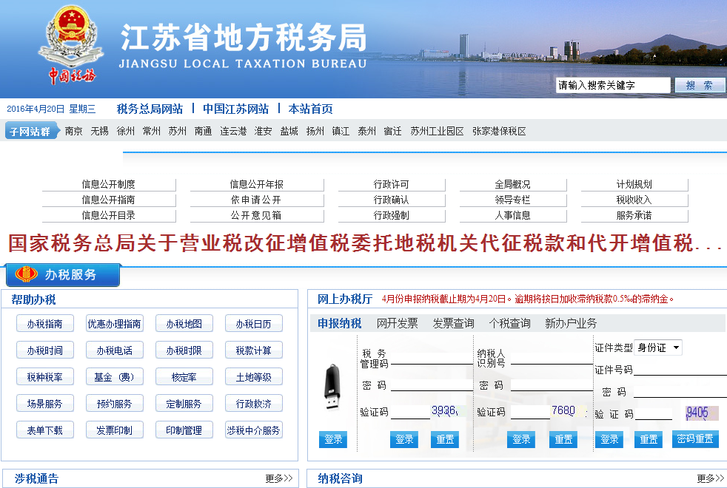Screen dimensions: 727x488
Task: Click the 表单下载 button
Action: [x=45, y=430]
